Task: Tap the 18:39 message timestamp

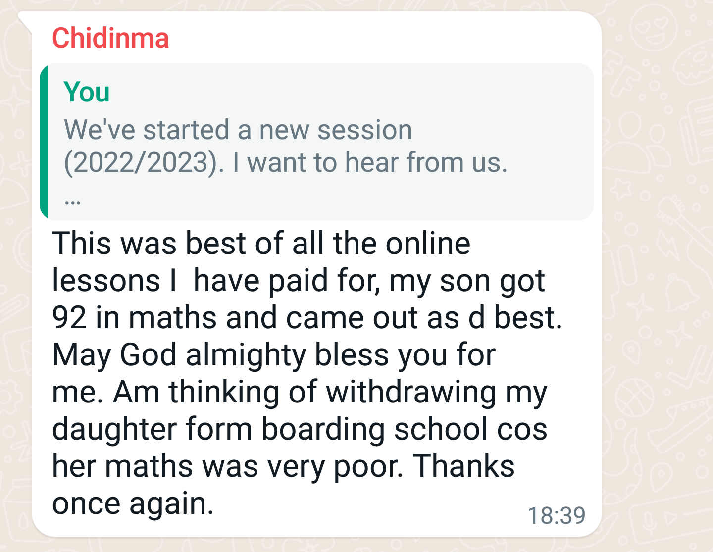Action: (x=556, y=515)
